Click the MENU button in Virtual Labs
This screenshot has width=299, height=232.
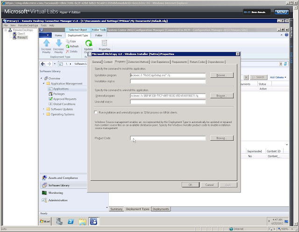tap(282, 12)
